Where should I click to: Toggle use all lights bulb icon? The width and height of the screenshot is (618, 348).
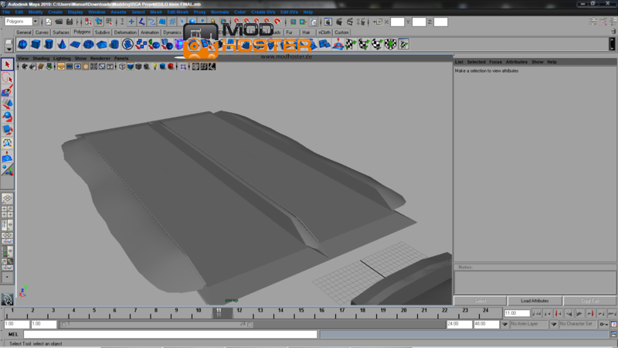tap(155, 67)
